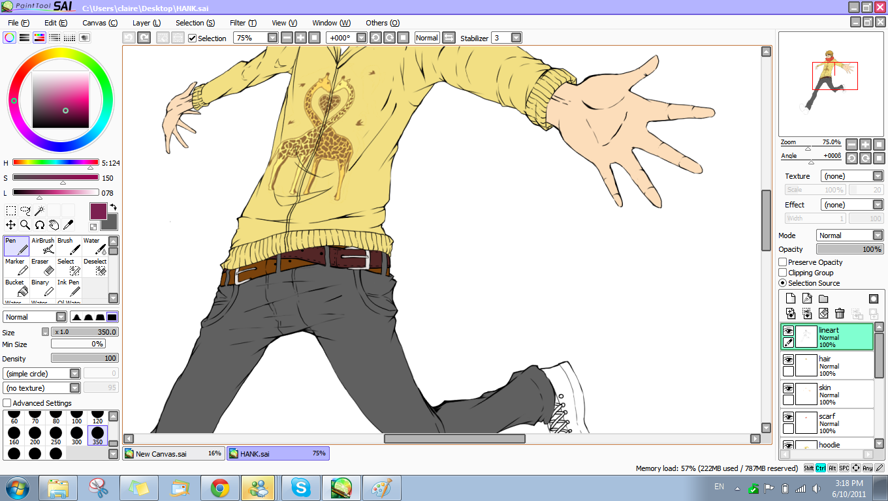This screenshot has width=888, height=501.
Task: Show the color wheel panel
Action: click(x=9, y=38)
